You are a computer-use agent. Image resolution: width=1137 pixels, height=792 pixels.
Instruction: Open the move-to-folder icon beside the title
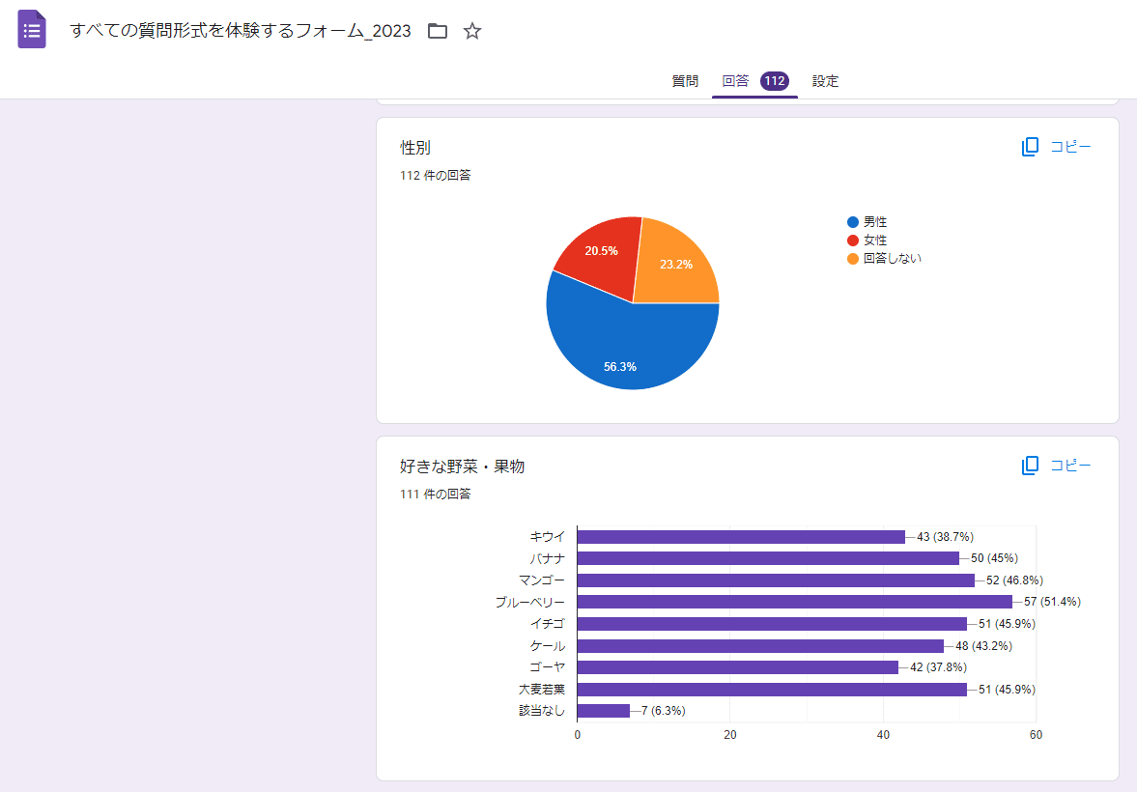pyautogui.click(x=438, y=31)
